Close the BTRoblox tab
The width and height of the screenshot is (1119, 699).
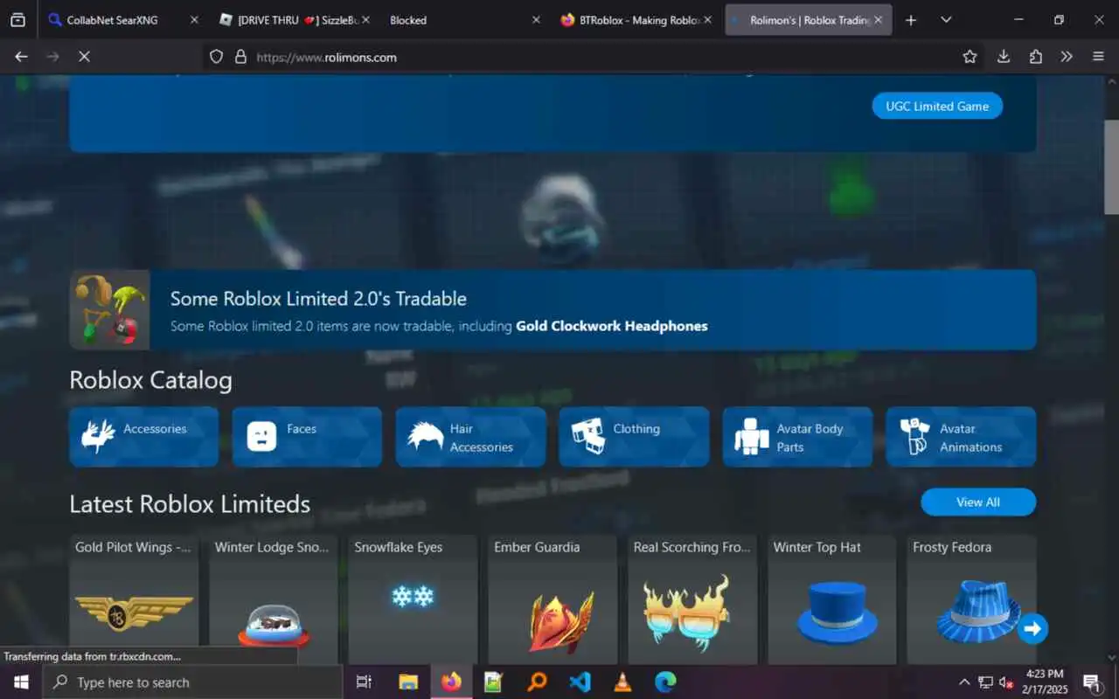707,19
